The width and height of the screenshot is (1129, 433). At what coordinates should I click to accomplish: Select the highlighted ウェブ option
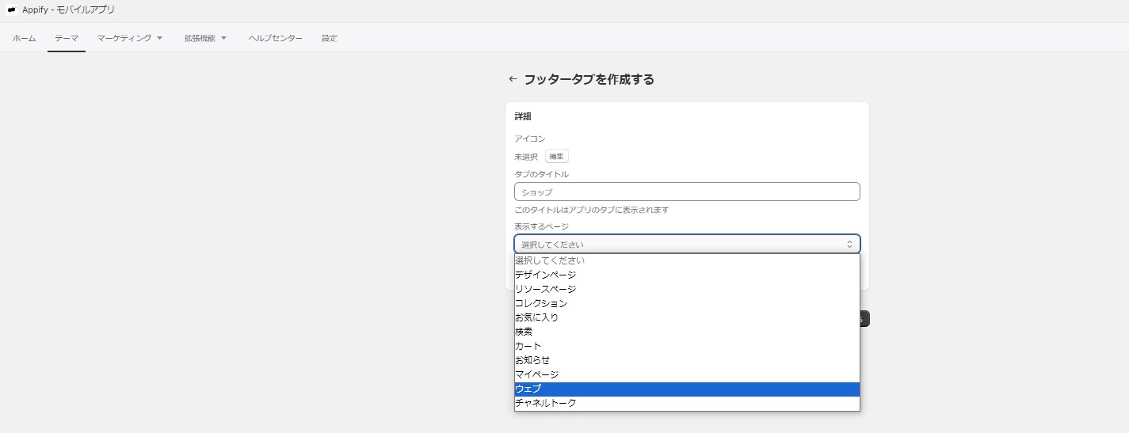point(687,389)
